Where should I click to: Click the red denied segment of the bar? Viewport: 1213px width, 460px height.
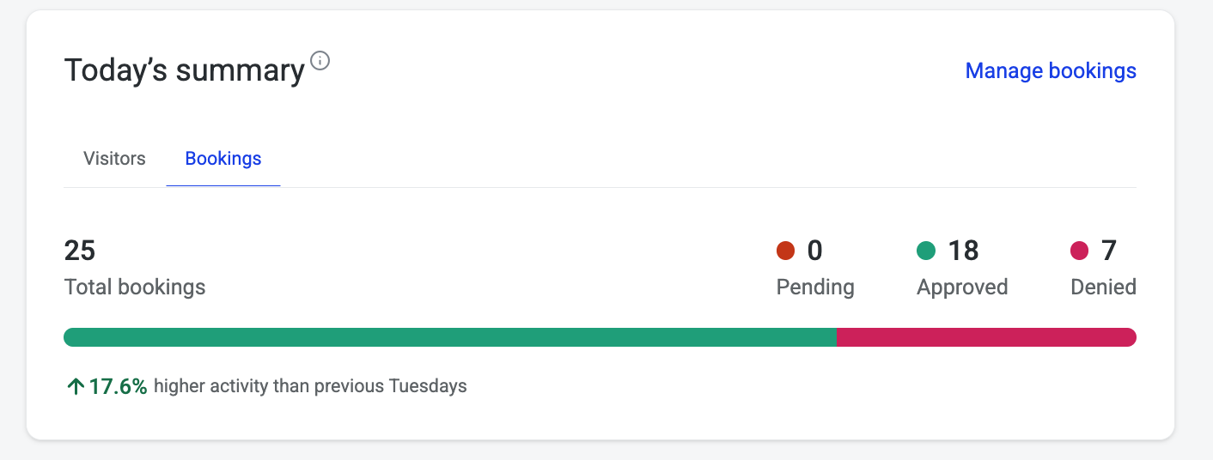pos(986,337)
